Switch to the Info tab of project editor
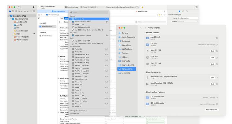 tap(62, 18)
